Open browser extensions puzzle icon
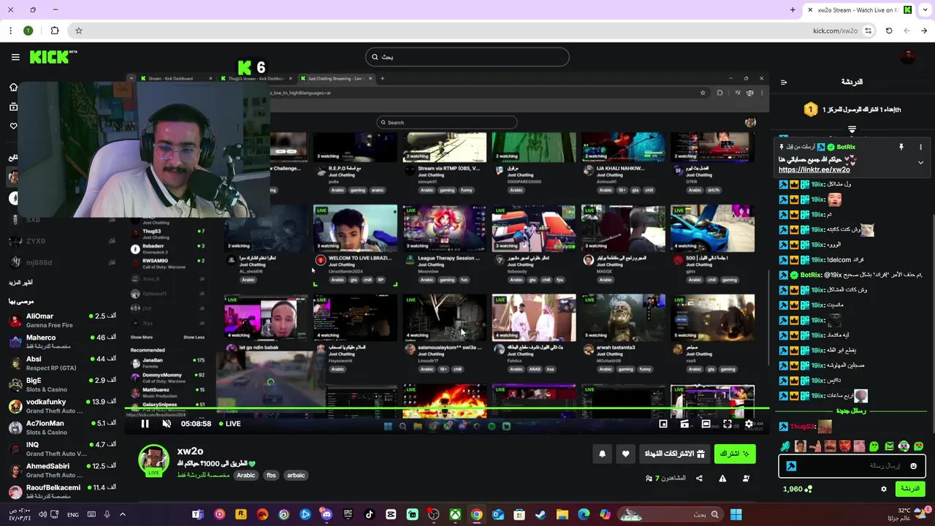 click(55, 31)
